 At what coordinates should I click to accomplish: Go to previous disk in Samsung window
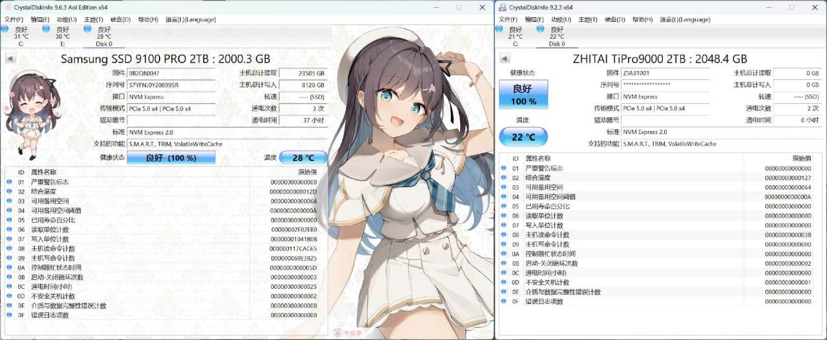click(10, 59)
